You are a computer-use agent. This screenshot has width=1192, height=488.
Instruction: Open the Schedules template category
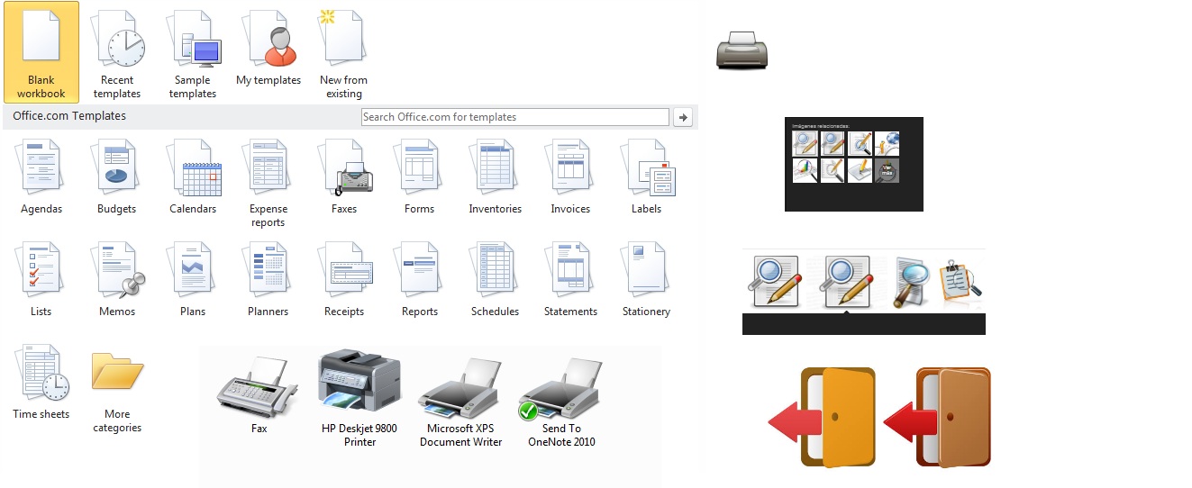pyautogui.click(x=495, y=279)
